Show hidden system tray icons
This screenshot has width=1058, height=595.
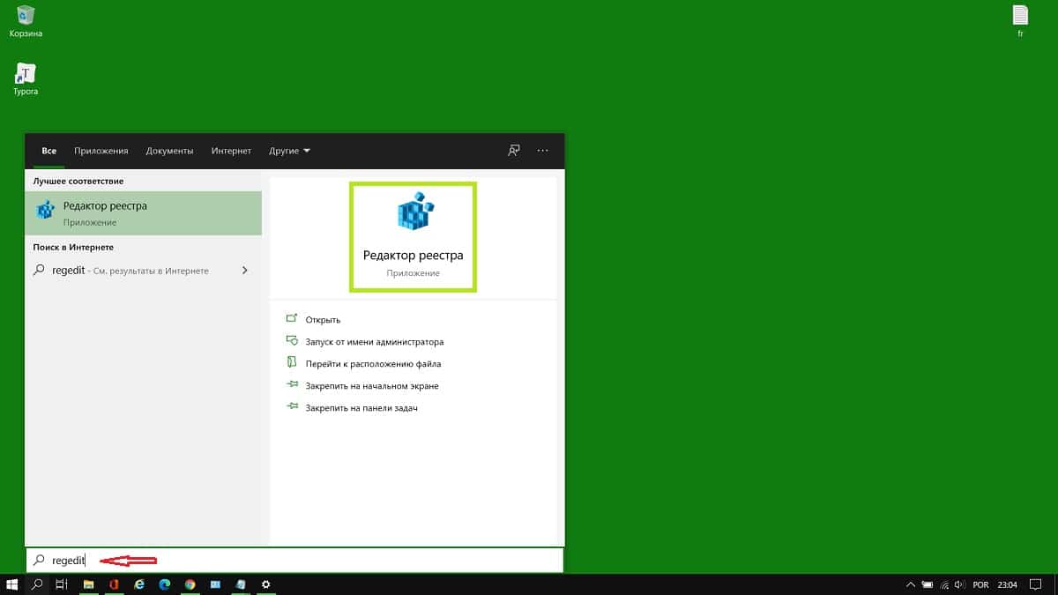(x=909, y=584)
